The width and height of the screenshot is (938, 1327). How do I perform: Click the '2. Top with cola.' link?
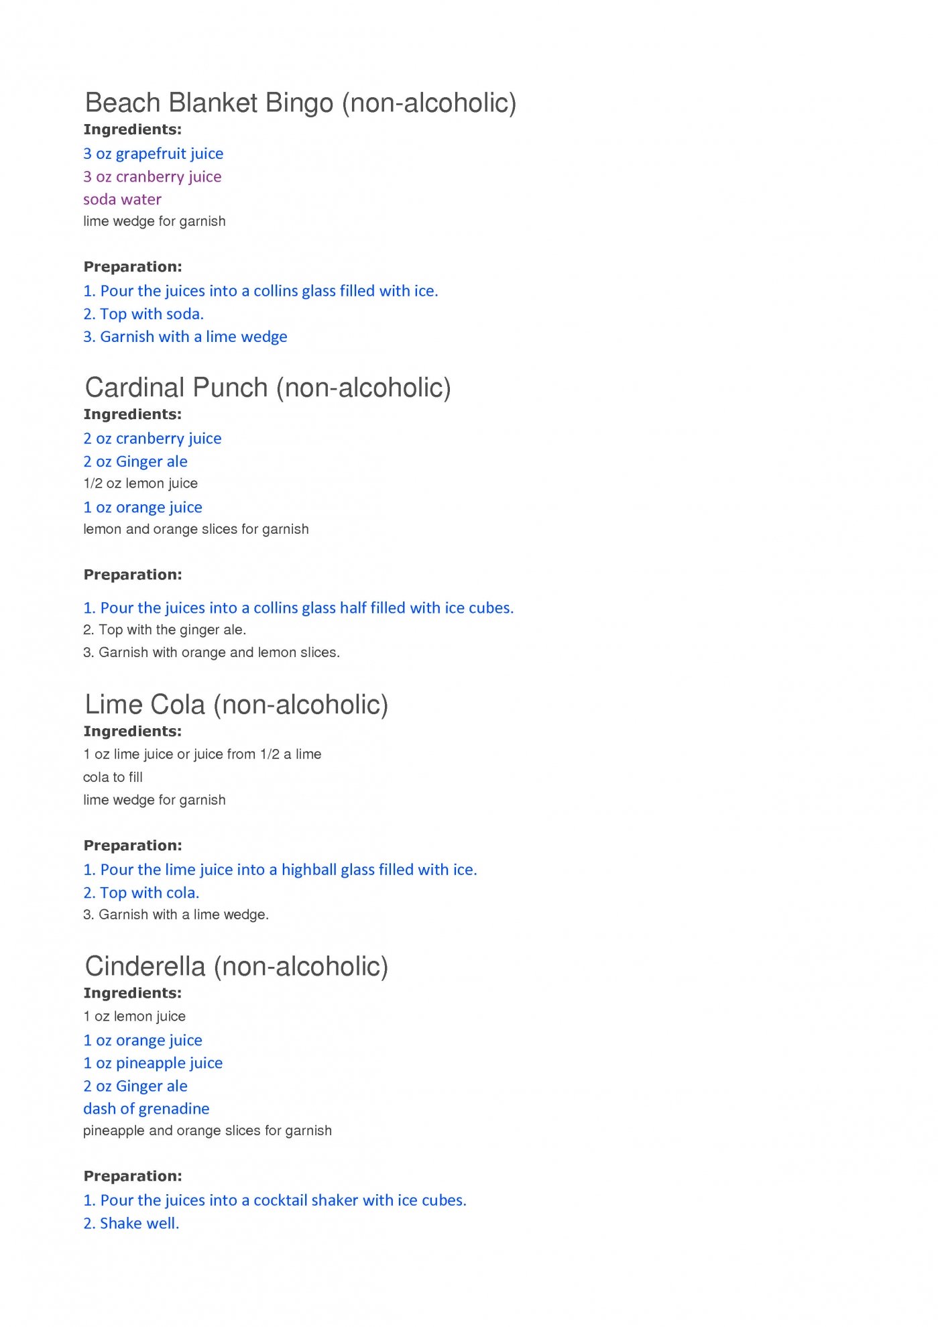141,892
